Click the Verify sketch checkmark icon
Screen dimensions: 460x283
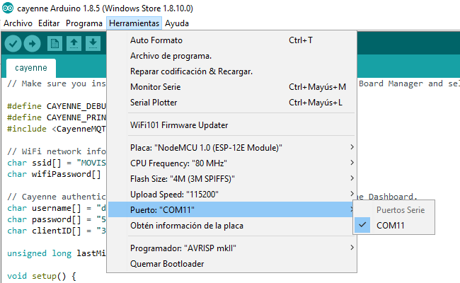13,44
